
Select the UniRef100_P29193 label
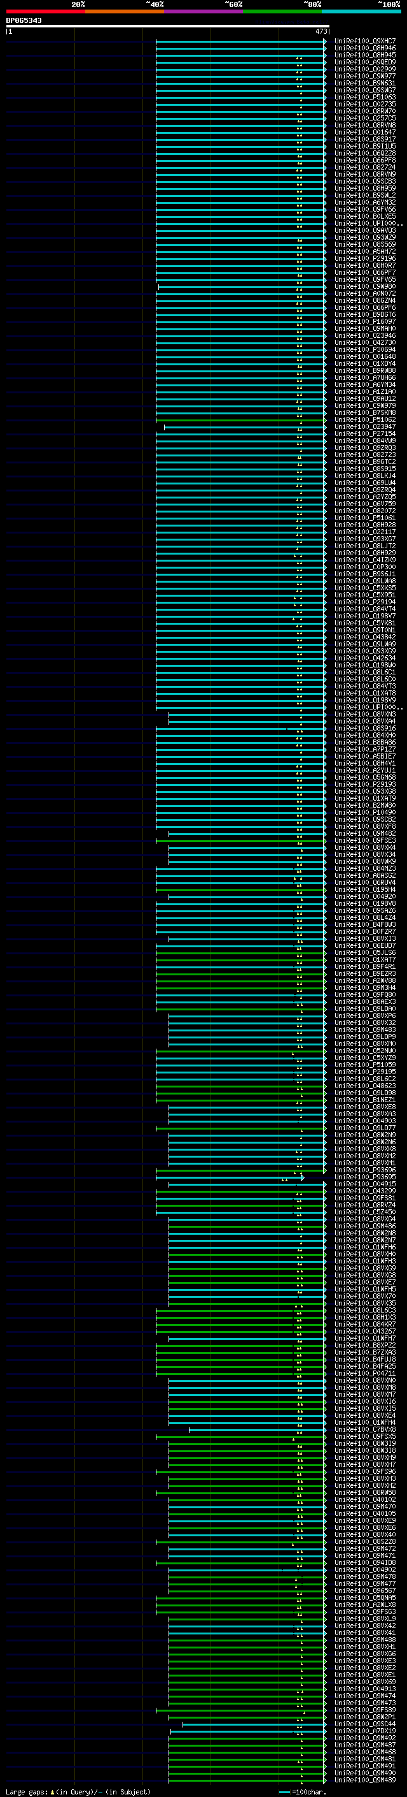[x=365, y=784]
